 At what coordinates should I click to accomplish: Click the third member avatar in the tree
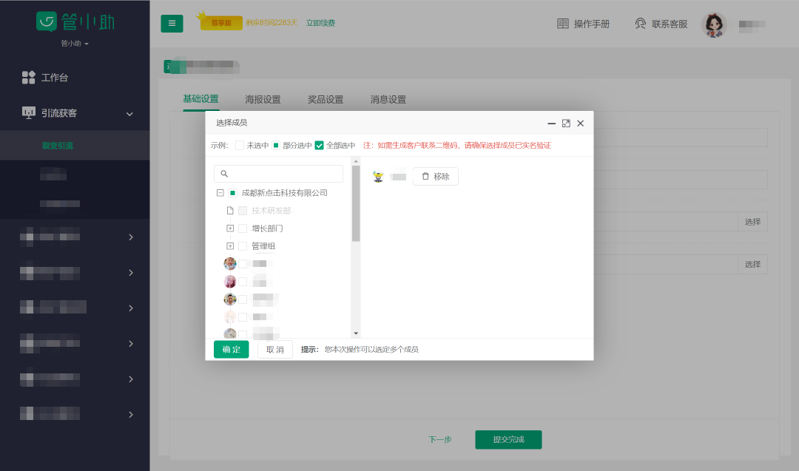[230, 299]
